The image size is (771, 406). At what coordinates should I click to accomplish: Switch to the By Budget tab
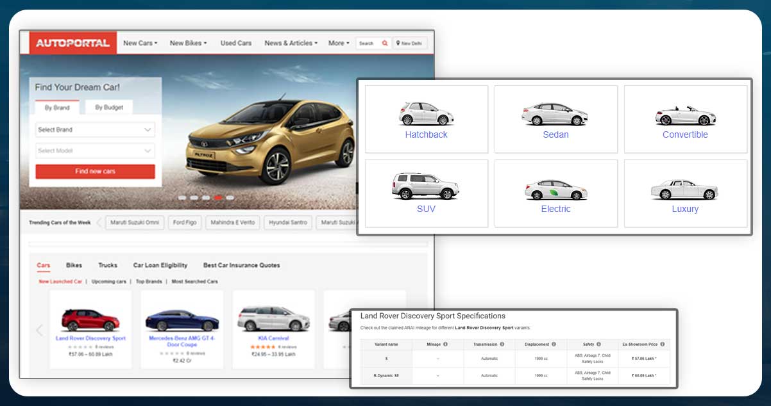tap(108, 107)
